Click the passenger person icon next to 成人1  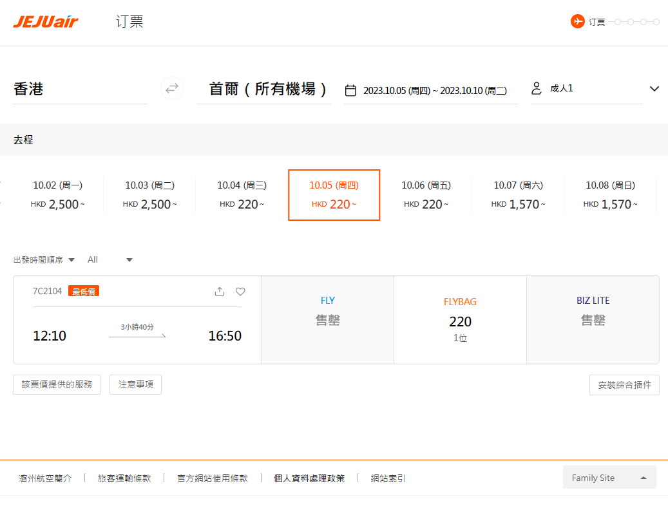(x=537, y=88)
